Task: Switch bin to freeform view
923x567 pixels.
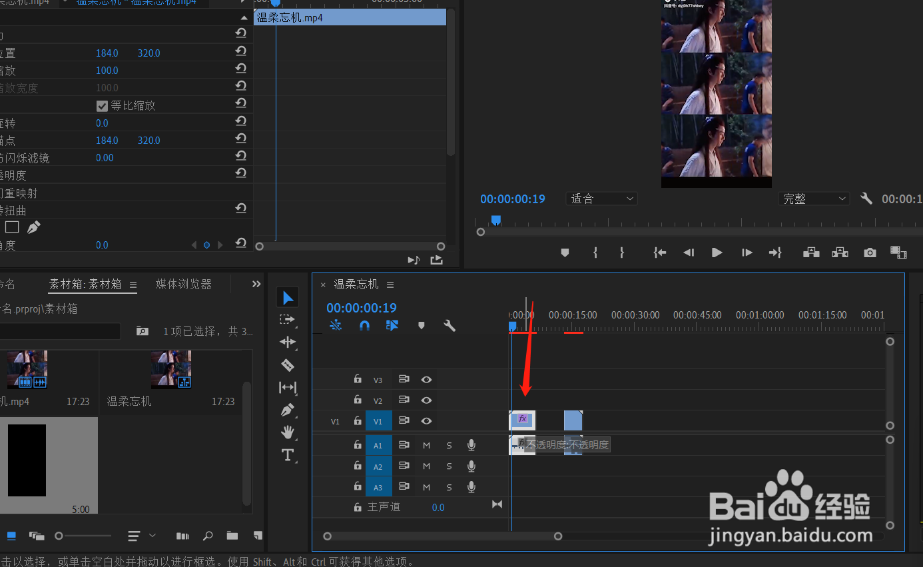Action: click(x=37, y=536)
